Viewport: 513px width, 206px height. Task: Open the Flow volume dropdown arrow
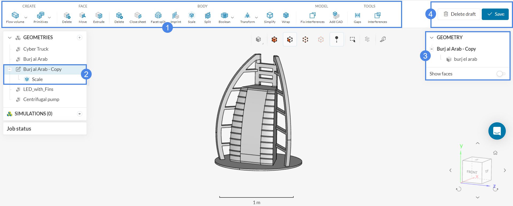click(x=26, y=18)
